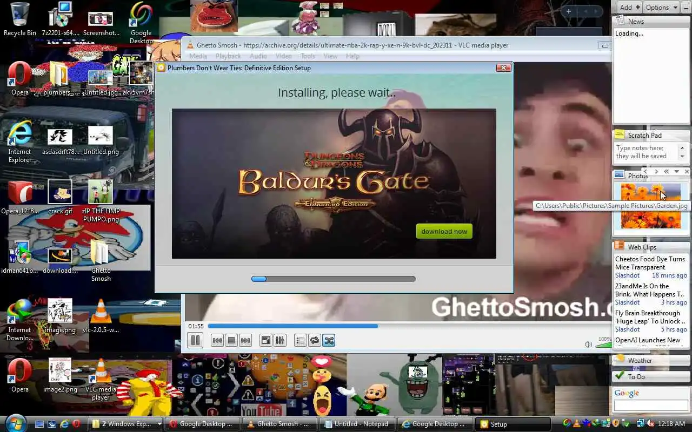Select the Untitled.png desktop file
Viewport: 692px width, 432px height.
[x=101, y=140]
